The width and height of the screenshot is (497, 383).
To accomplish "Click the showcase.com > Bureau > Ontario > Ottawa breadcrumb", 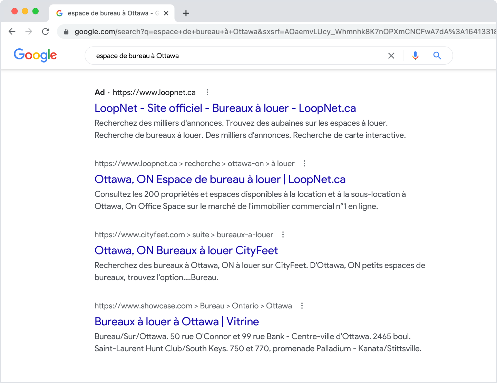I will pyautogui.click(x=193, y=306).
